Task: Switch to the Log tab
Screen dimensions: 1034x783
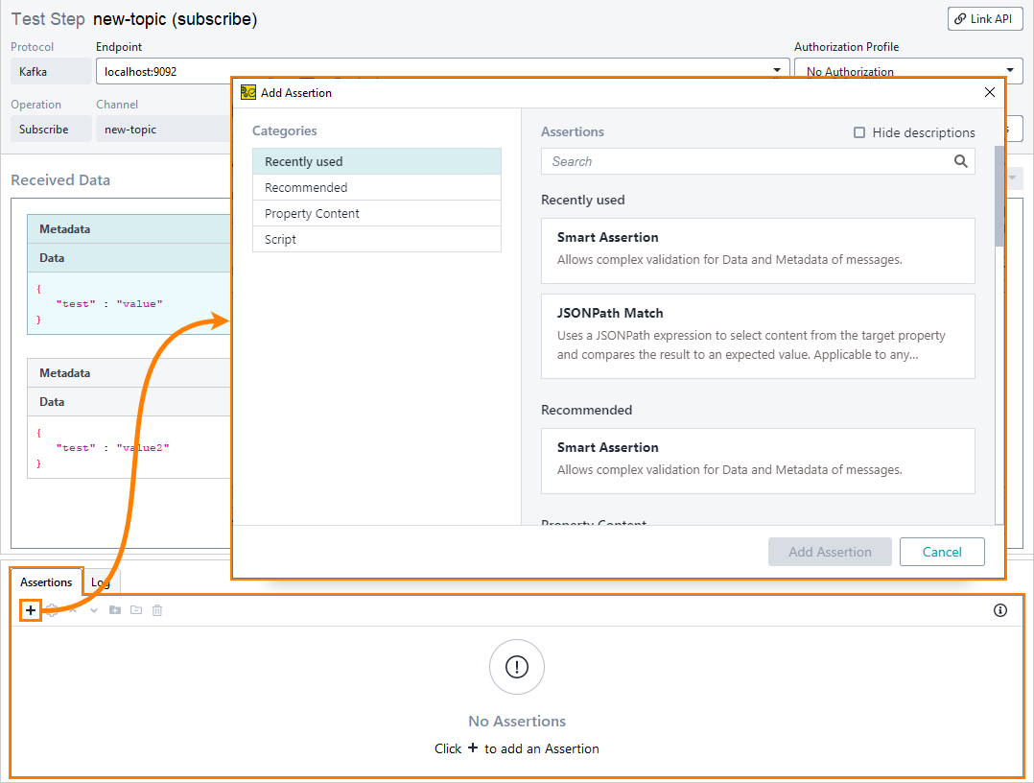Action: [101, 581]
